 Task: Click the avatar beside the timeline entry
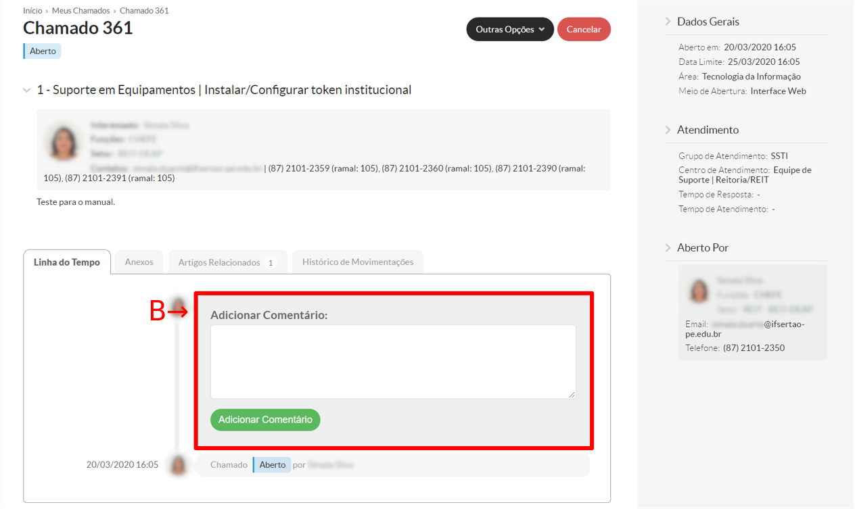coord(178,465)
